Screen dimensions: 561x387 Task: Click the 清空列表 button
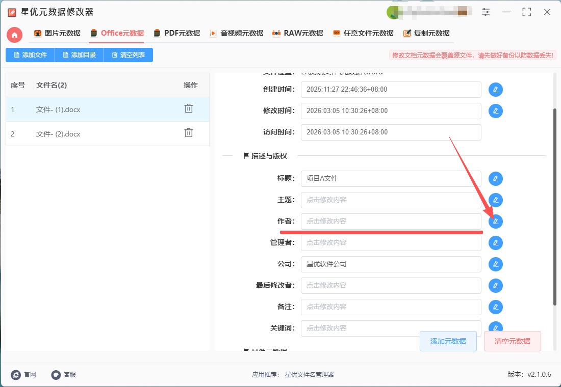[x=129, y=55]
